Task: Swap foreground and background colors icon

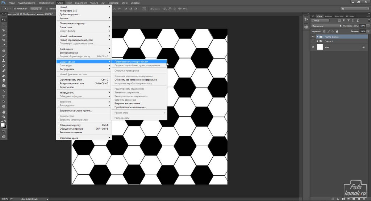Action: click(x=6, y=121)
